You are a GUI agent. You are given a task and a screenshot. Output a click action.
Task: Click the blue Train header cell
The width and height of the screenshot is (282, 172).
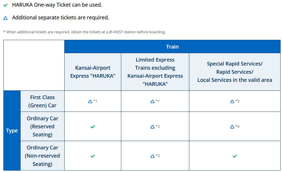pos(172,47)
